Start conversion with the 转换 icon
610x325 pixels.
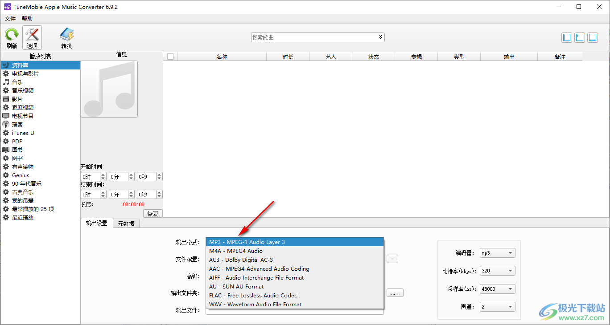pyautogui.click(x=67, y=38)
